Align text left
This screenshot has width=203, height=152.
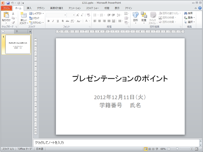pyautogui.click(x=95, y=21)
